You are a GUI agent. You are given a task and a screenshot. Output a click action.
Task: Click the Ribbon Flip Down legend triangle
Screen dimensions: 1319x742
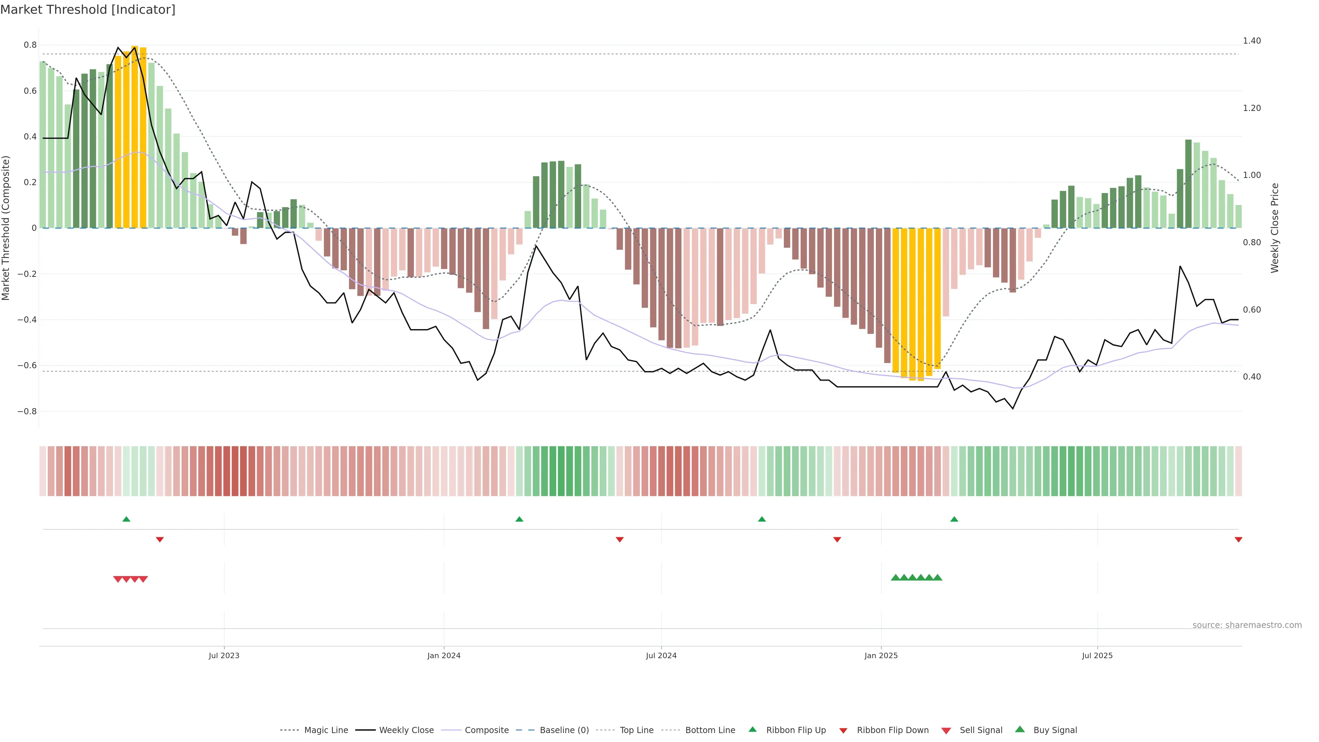click(843, 730)
